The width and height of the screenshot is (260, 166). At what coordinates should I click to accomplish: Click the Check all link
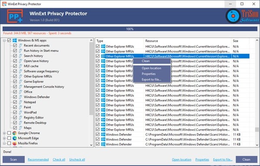59,159
